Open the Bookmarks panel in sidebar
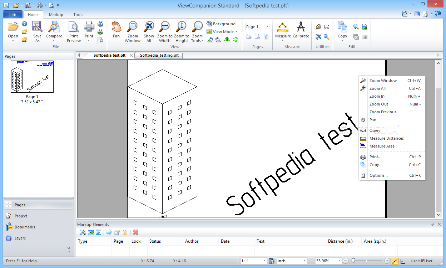Image resolution: width=446 pixels, height=268 pixels. pos(38,227)
